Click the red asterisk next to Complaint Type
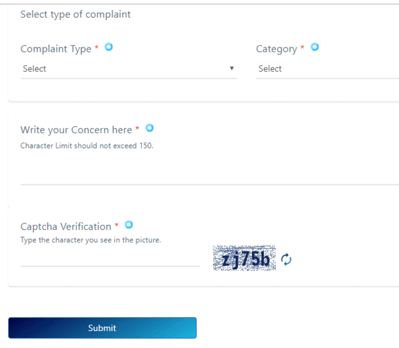399x348 pixels. click(97, 48)
